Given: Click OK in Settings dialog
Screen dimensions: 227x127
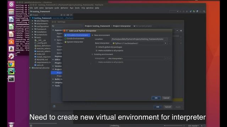Looking at the screenshot, I should [x=157, y=107].
